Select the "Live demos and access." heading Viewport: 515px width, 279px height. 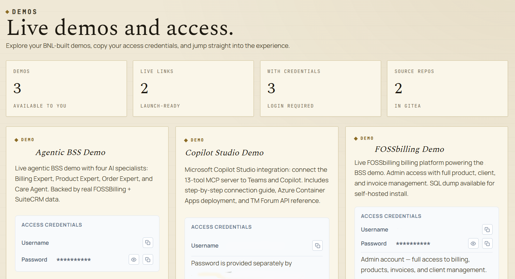tap(120, 28)
